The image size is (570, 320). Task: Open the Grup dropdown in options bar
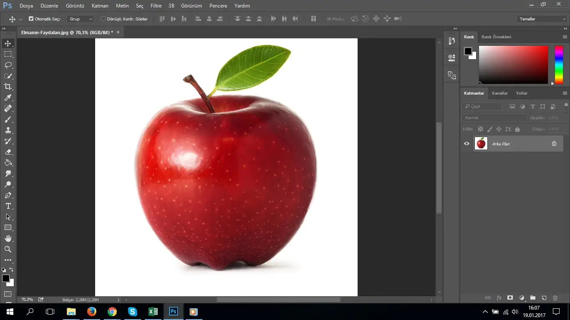tap(81, 19)
